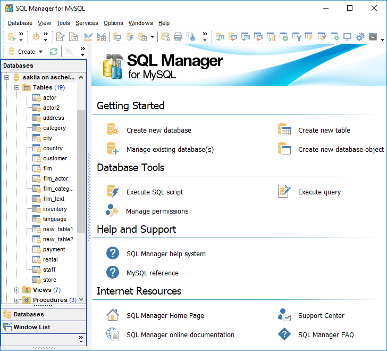Image resolution: width=387 pixels, height=351 pixels.
Task: Click the orange gear power icon in toolbar
Action: click(36, 37)
